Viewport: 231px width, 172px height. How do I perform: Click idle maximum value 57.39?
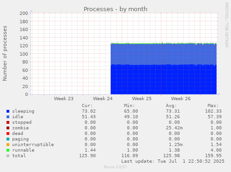[215, 117]
